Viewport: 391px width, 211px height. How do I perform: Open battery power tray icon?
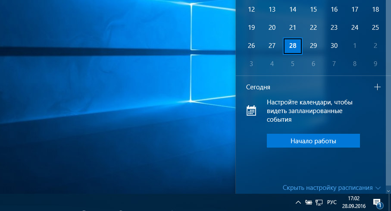(309, 202)
